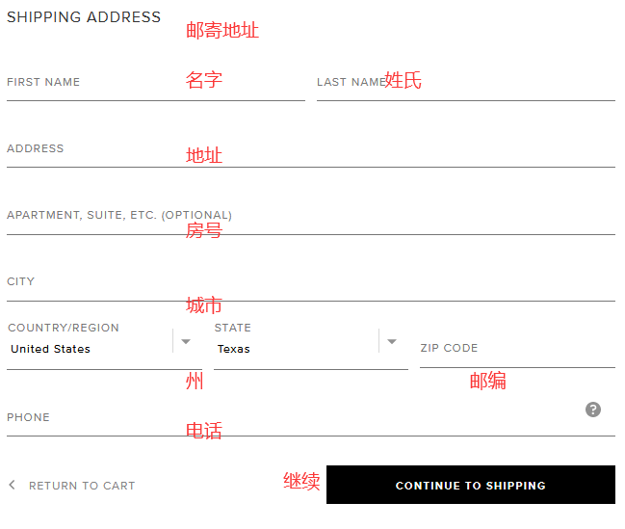The image size is (625, 529).
Task: Click the red 邮编 annotation below Zip Code
Action: [x=488, y=381]
